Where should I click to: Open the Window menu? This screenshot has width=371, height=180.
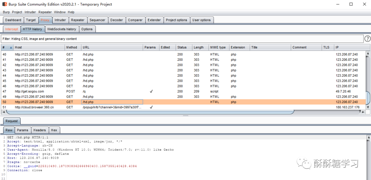(x=60, y=12)
